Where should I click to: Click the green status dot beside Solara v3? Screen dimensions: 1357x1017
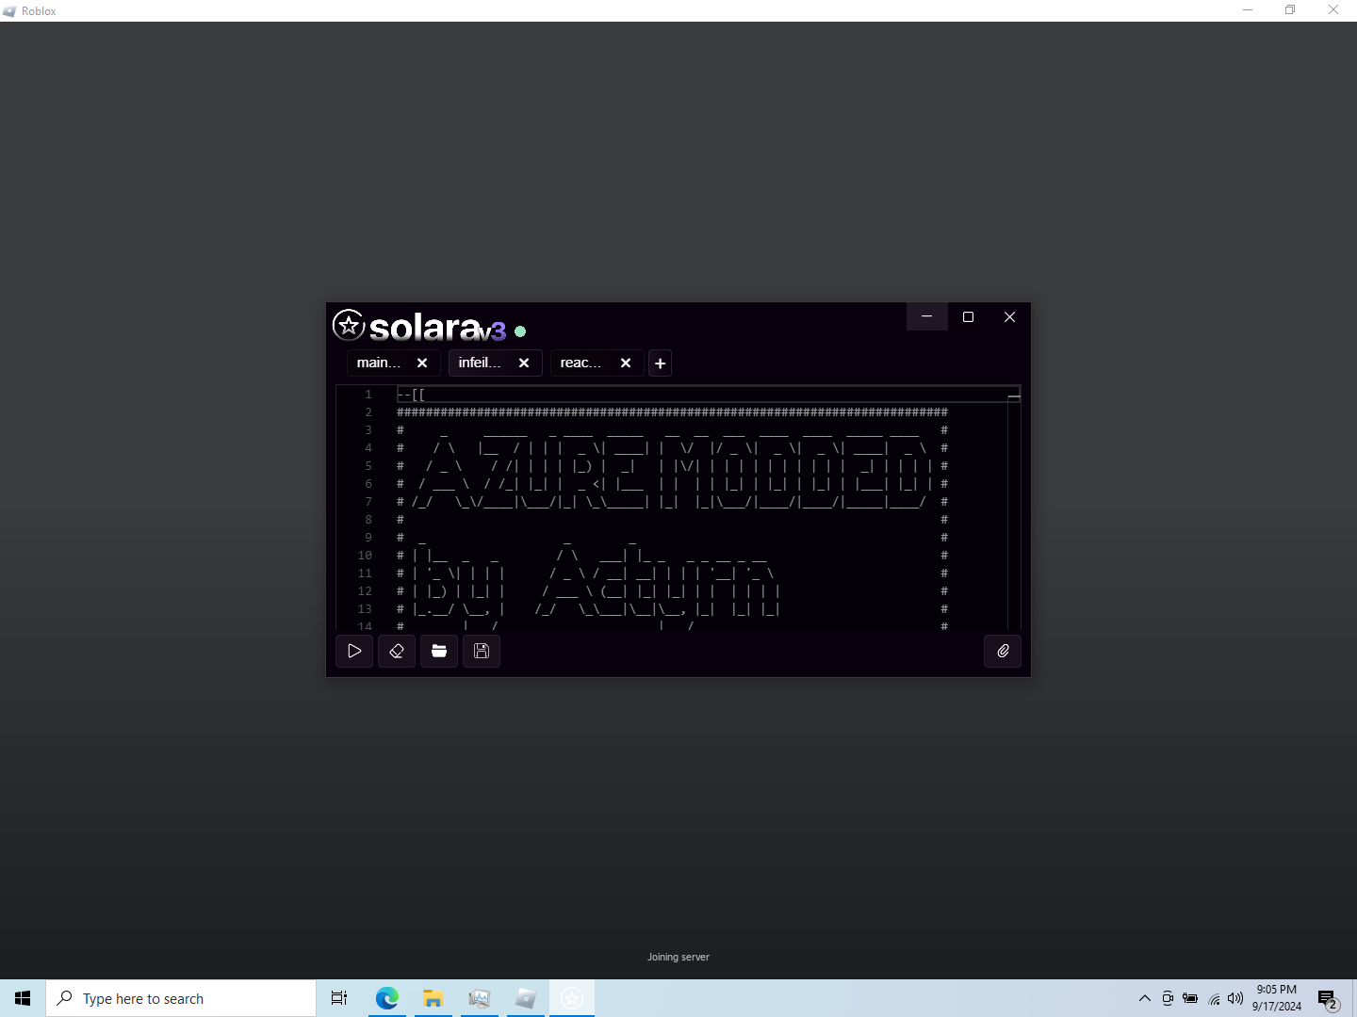click(x=520, y=331)
